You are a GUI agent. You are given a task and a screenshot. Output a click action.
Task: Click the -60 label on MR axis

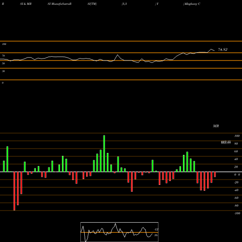(x=236, y=198)
